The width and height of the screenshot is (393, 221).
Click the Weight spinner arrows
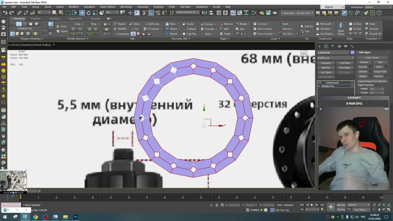click(x=383, y=89)
